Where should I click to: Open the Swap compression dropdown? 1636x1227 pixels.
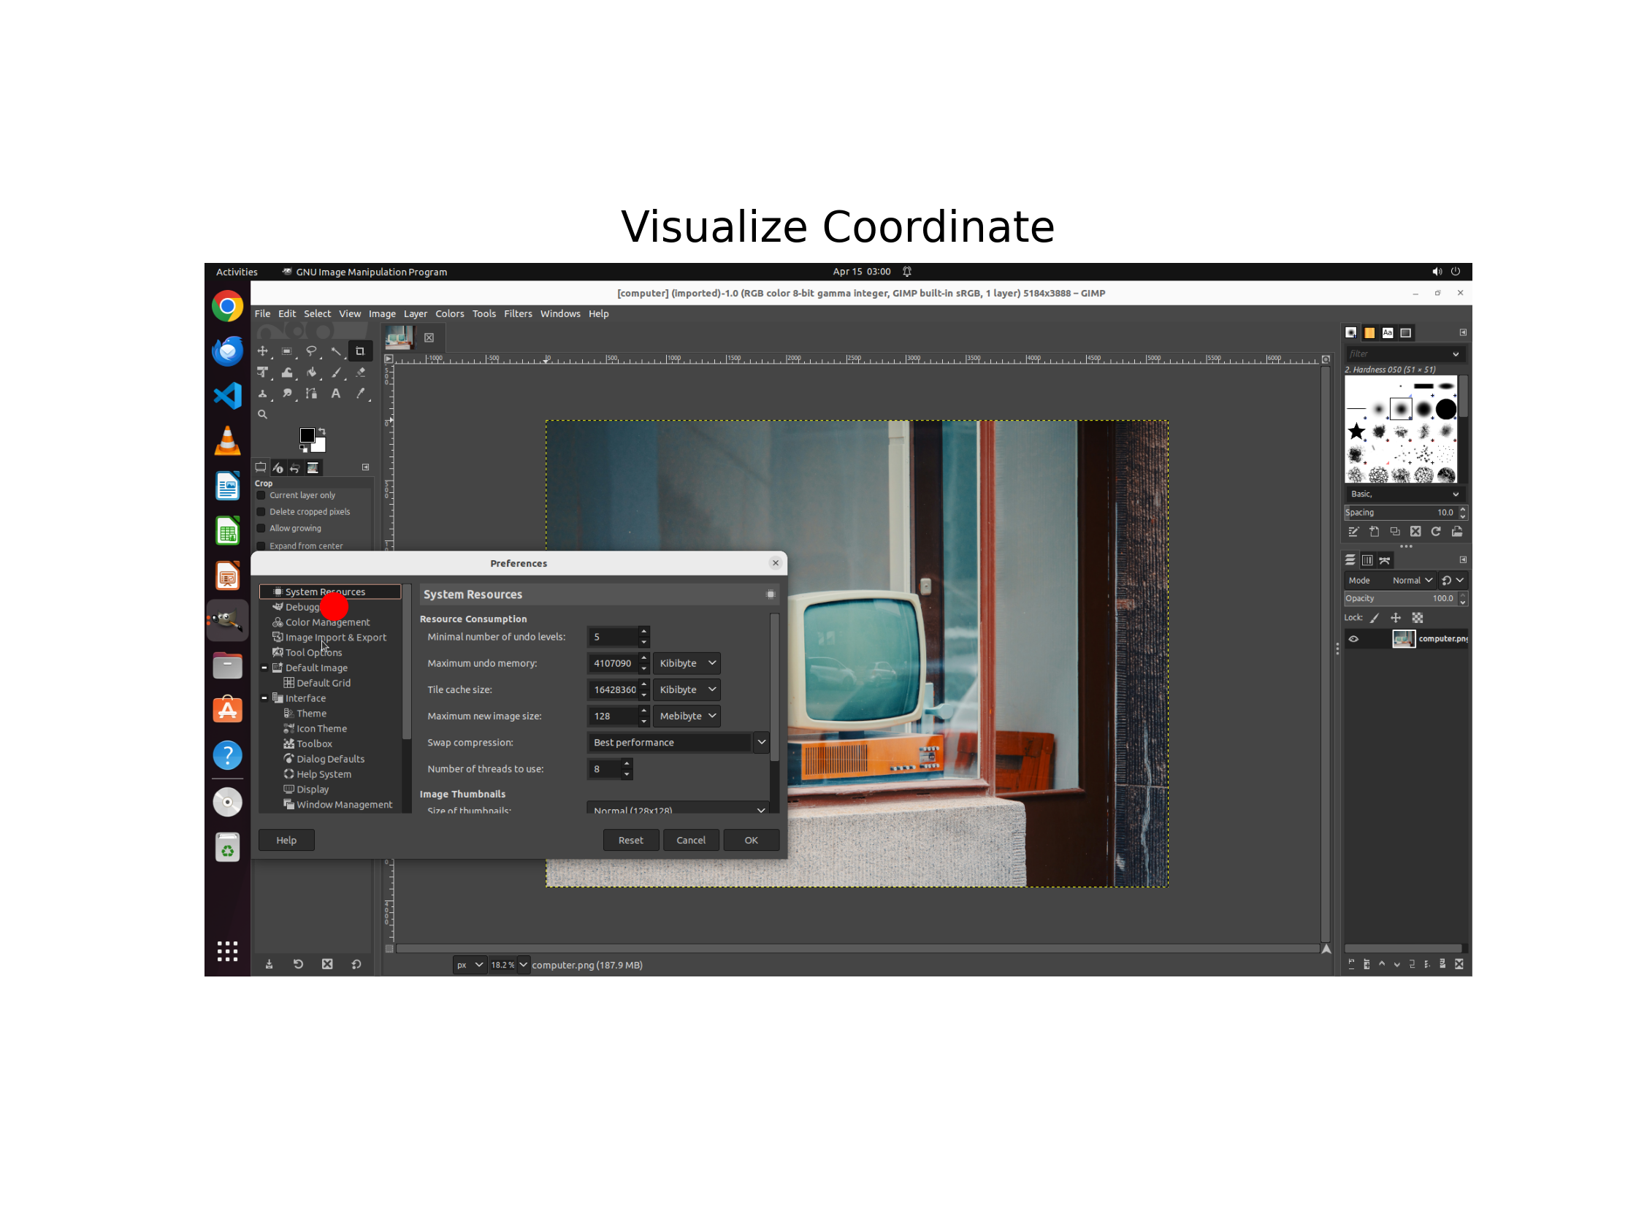pos(761,743)
